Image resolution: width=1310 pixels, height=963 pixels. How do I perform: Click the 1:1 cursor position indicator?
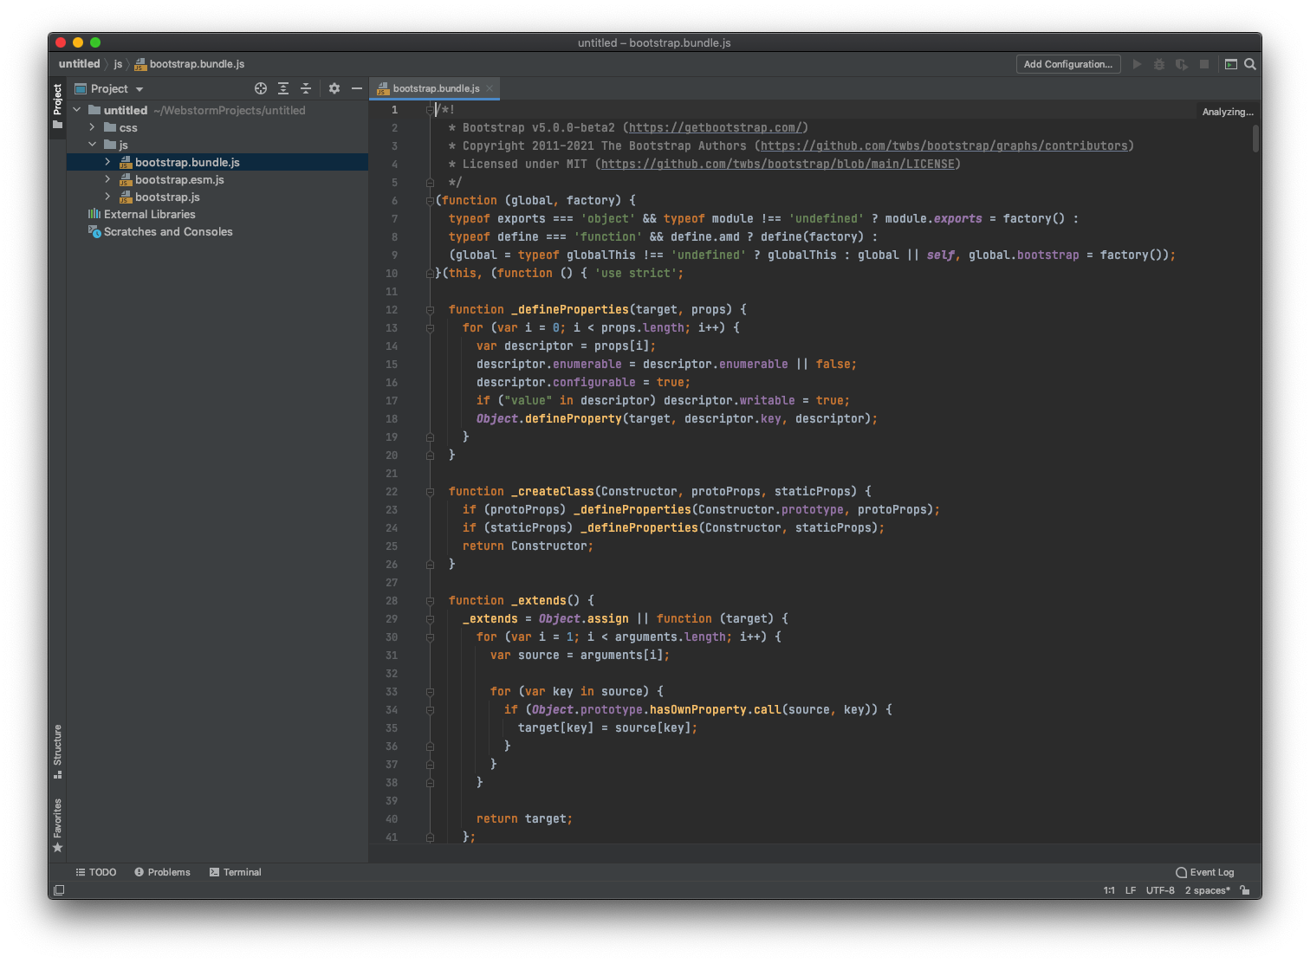(1109, 890)
